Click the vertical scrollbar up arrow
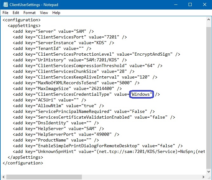 tap(209, 20)
